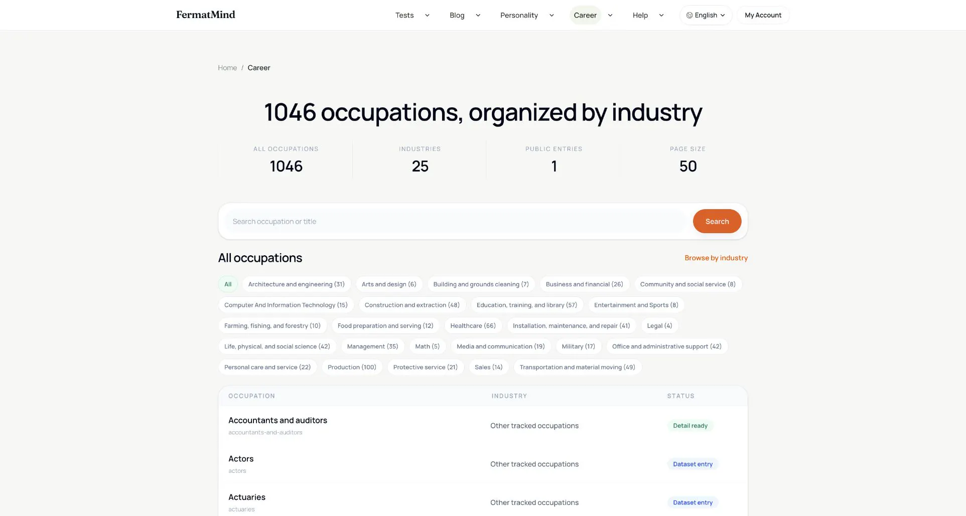Viewport: 966px width, 516px height.
Task: Filter by Computer And Information Technology (15)
Action: [286, 305]
